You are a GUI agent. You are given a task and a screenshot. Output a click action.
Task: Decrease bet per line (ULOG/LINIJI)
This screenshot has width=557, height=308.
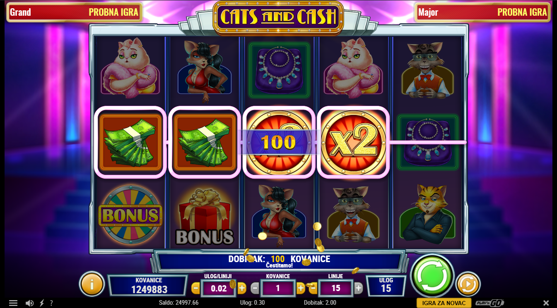pyautogui.click(x=195, y=288)
